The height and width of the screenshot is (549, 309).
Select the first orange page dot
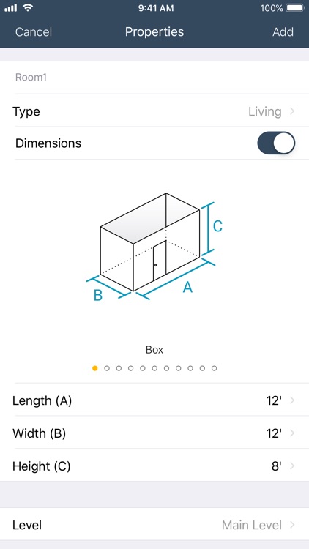[95, 368]
